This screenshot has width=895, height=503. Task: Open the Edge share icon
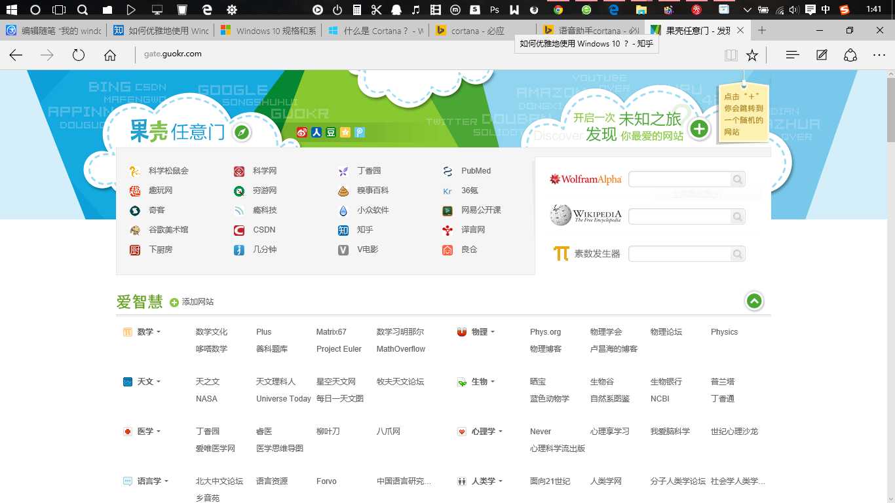[850, 55]
